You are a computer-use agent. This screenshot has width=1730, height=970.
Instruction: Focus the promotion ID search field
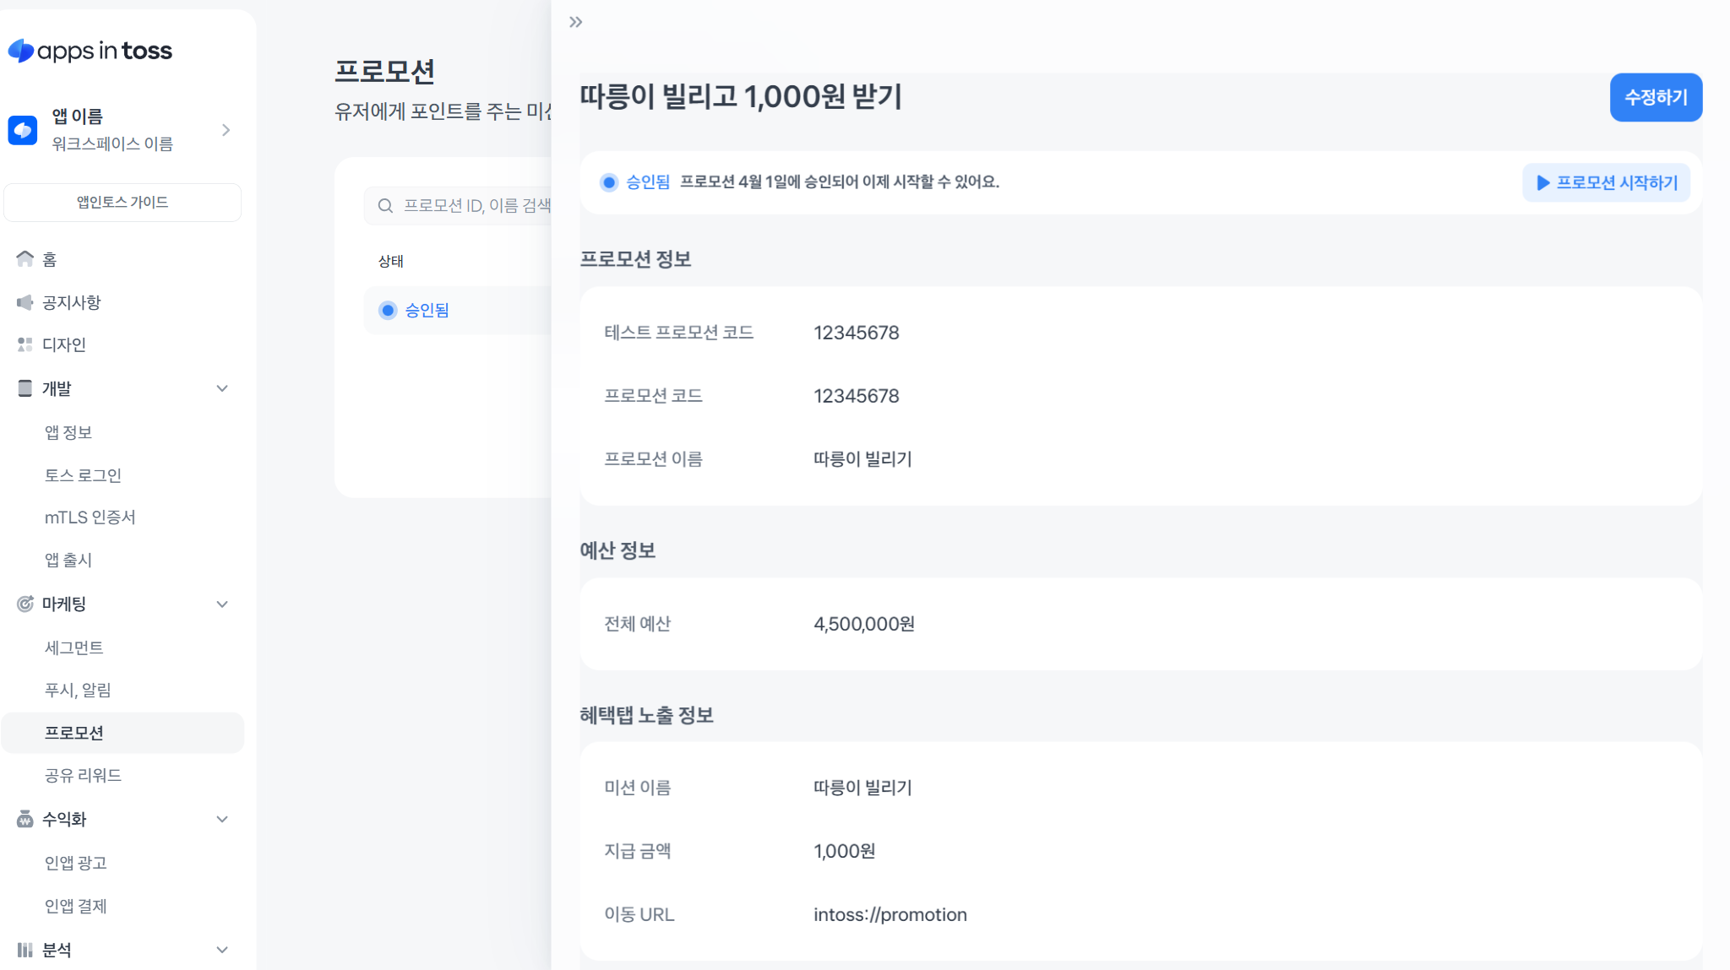476,206
